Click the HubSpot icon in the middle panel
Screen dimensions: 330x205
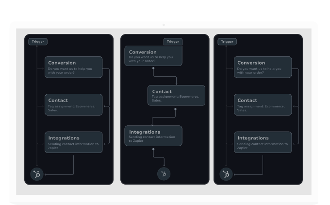coord(164,174)
